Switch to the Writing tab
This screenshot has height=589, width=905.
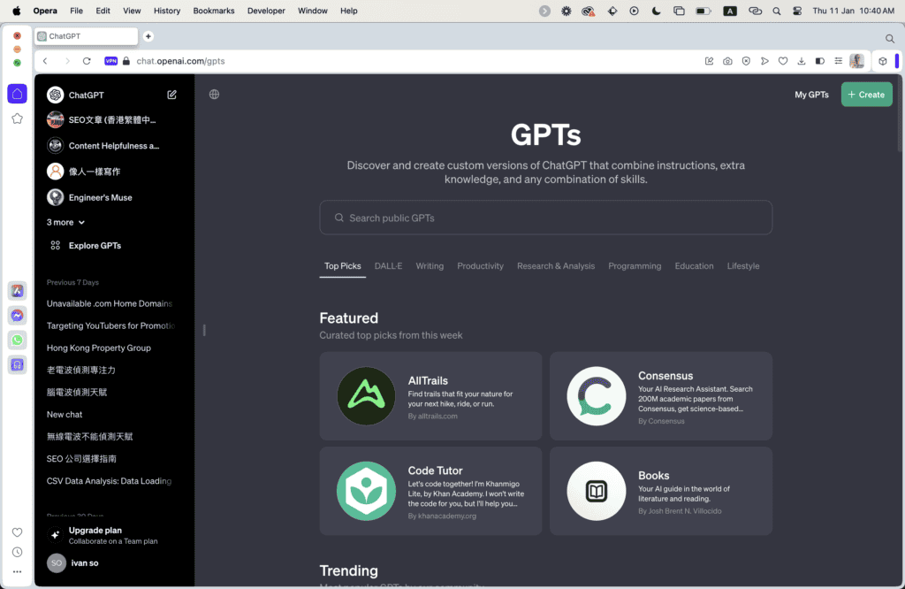[x=430, y=266]
